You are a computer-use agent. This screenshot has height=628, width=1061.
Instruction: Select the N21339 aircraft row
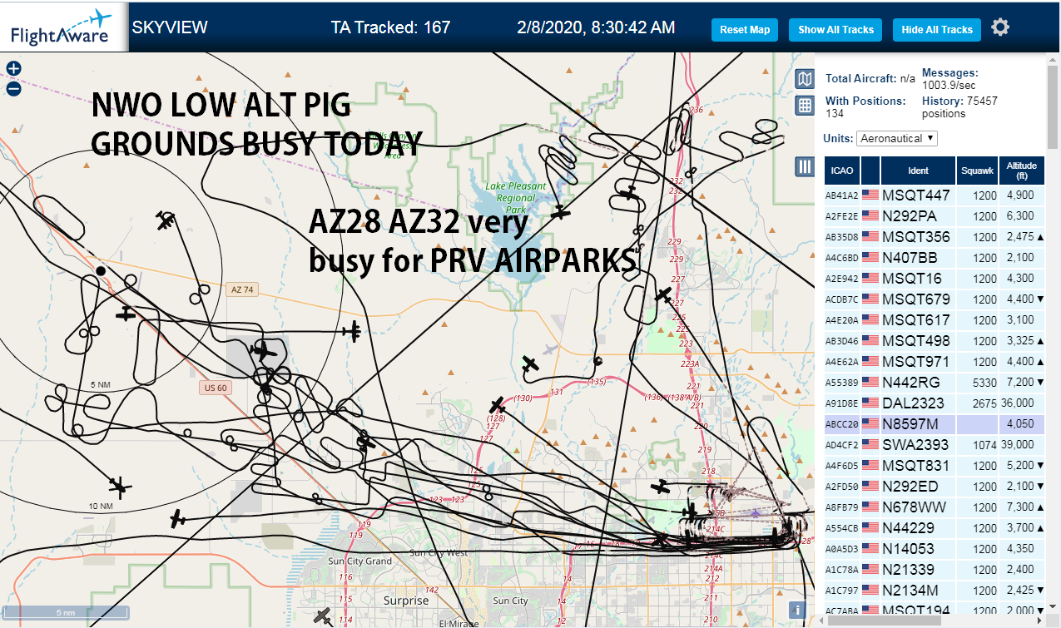[935, 570]
